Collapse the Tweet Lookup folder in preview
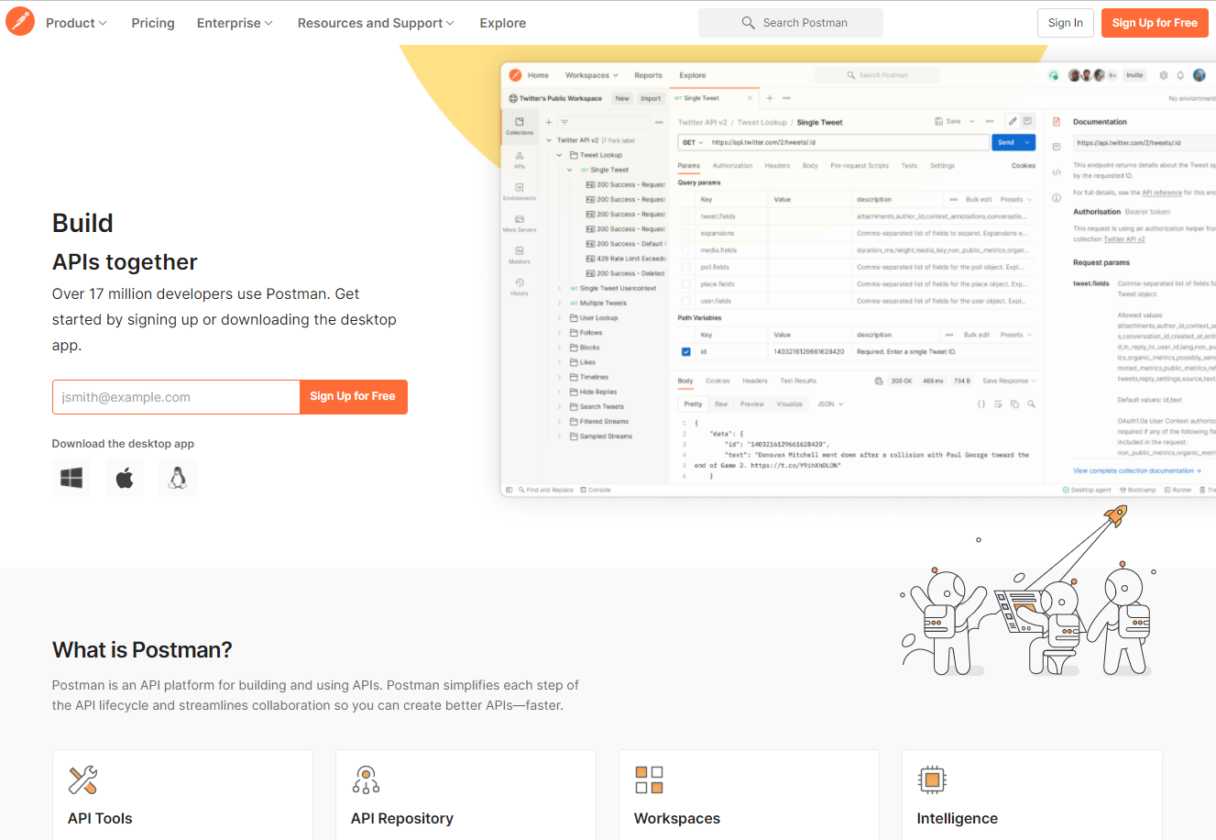This screenshot has width=1216, height=840. coord(560,155)
